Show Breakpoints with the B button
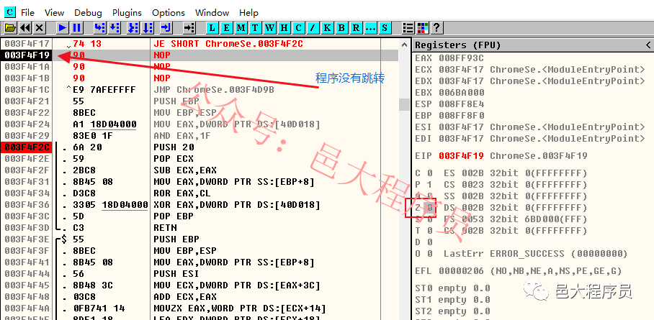This screenshot has height=320, width=654. tap(341, 28)
